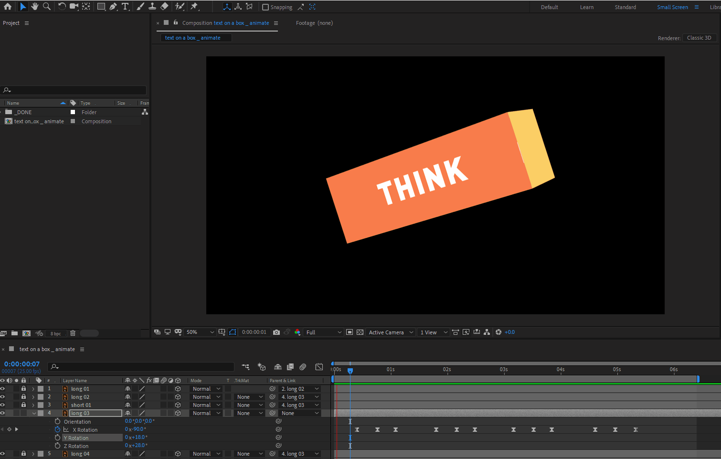721x459 pixels.
Task: Open Composition Mini-Flowchart in timeline
Action: point(246,367)
